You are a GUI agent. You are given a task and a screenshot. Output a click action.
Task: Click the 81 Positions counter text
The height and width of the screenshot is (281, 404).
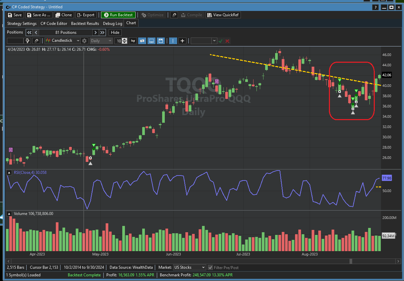[x=66, y=33]
